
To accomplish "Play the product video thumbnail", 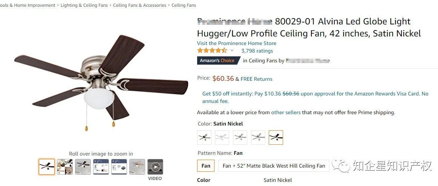I will coord(155,167).
